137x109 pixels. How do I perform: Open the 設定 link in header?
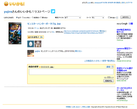click(x=123, y=3)
